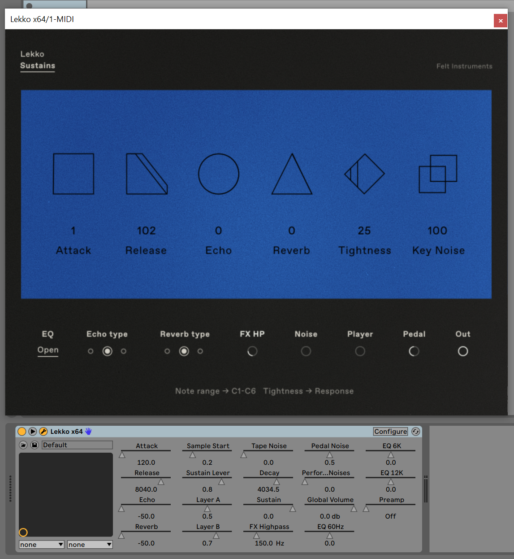Toggle the FX HP switch
514x559 pixels.
[x=252, y=351]
